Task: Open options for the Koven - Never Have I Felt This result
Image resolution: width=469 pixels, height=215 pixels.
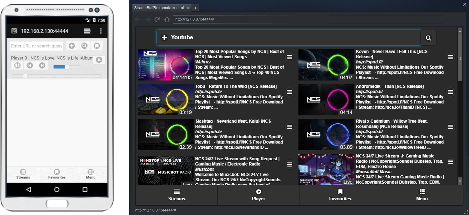Action: (450, 57)
